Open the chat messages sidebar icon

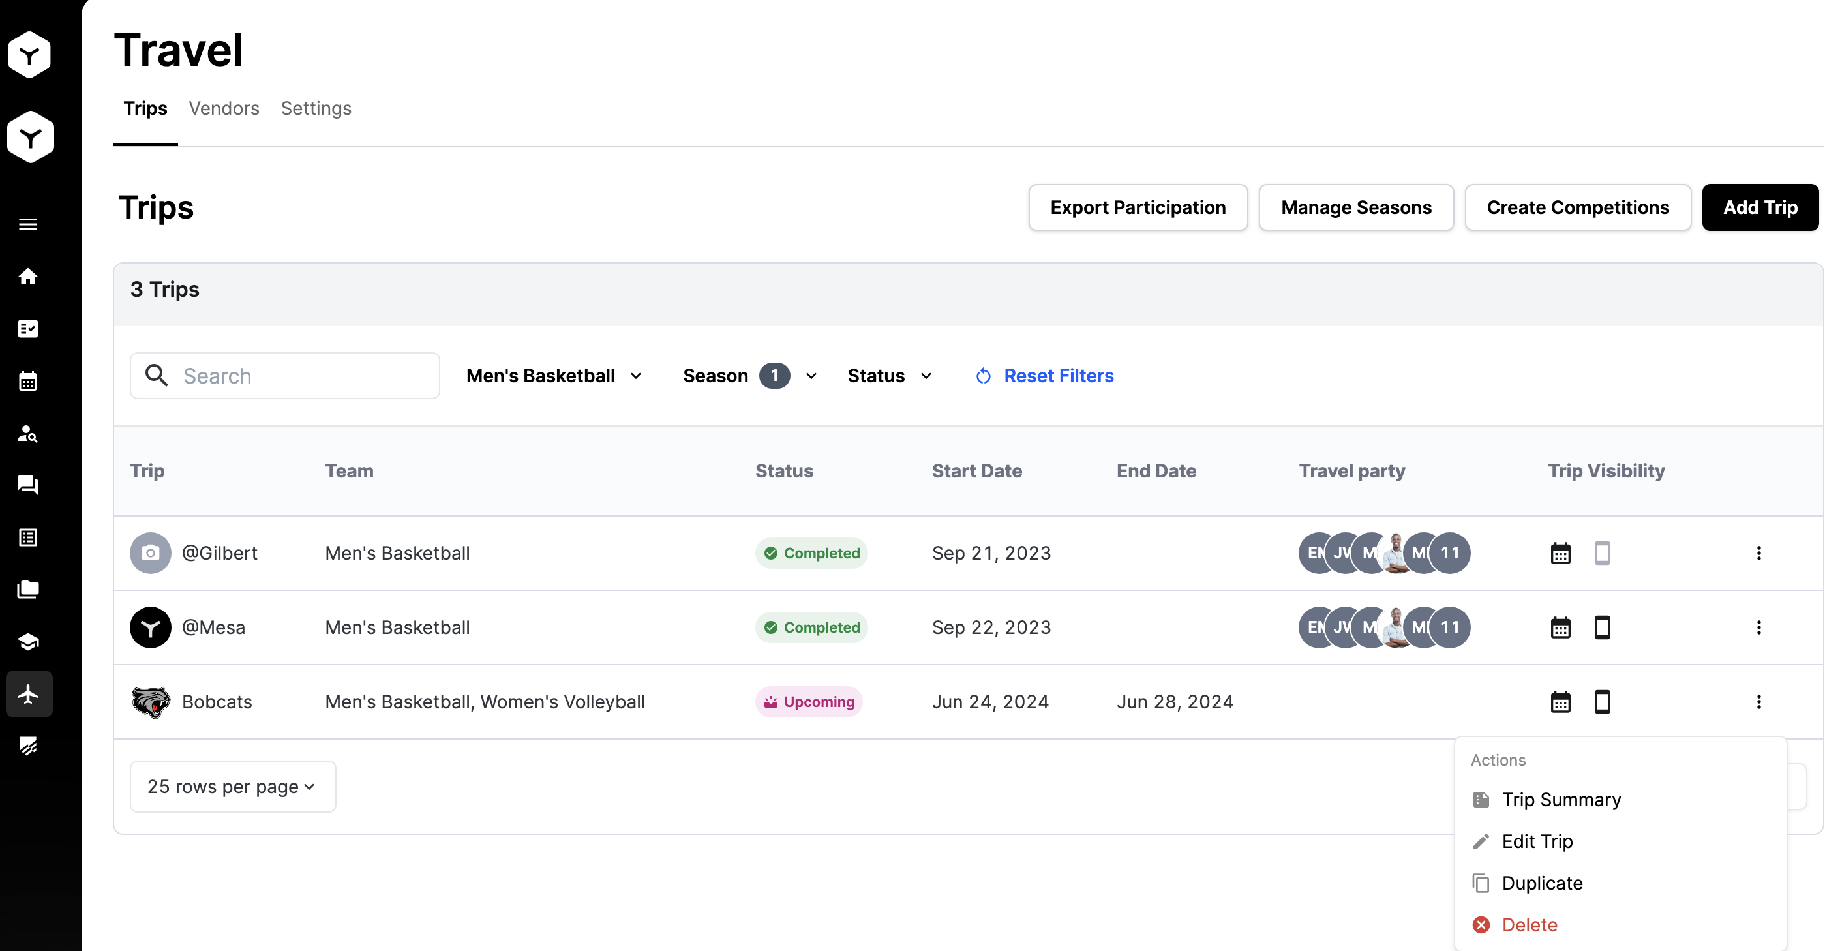point(28,485)
